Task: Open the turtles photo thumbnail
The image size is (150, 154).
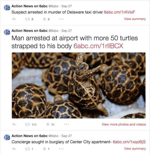Action: [78, 85]
